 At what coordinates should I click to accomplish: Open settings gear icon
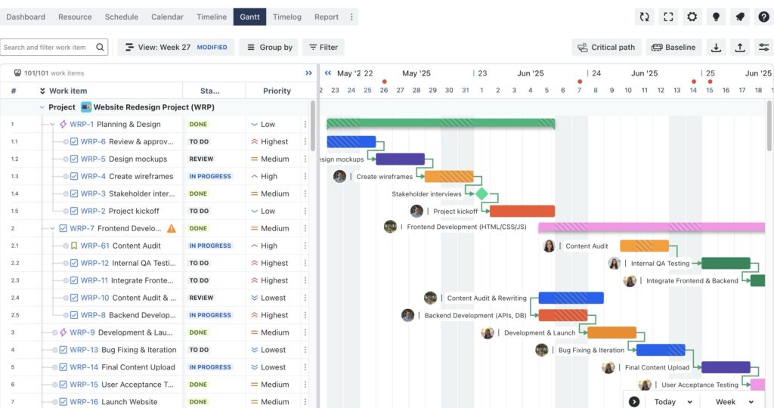[x=692, y=17]
